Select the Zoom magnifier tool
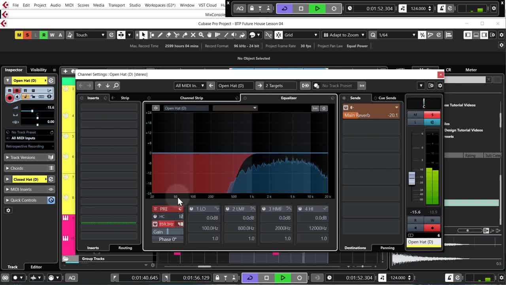The width and height of the screenshot is (506, 285). [x=201, y=35]
